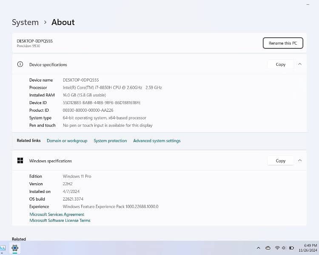The width and height of the screenshot is (319, 255).
Task: Go back to System via breadcrumb
Action: click(25, 23)
